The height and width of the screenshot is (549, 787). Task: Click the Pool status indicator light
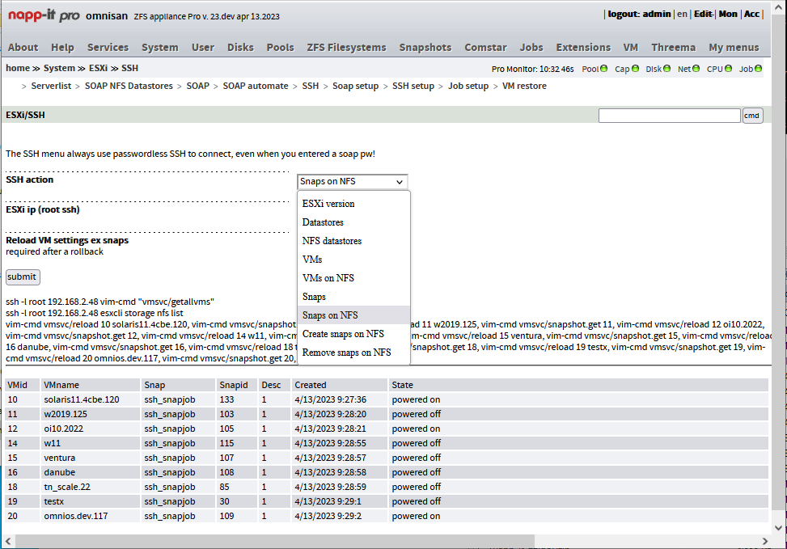point(604,69)
